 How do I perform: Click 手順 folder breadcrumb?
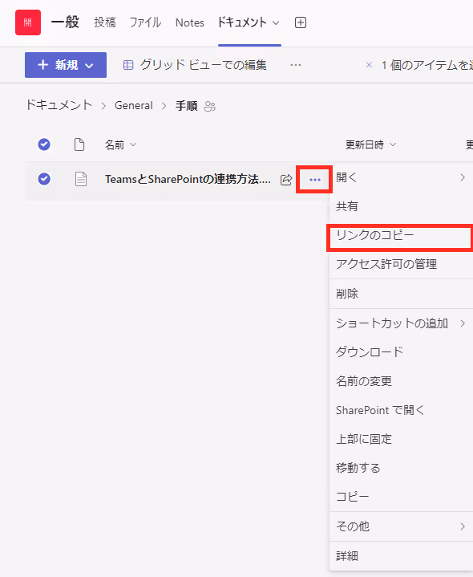[x=186, y=106]
